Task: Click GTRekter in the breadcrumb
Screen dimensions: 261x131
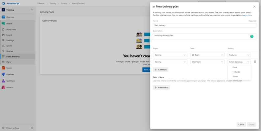Action: click(x=41, y=3)
